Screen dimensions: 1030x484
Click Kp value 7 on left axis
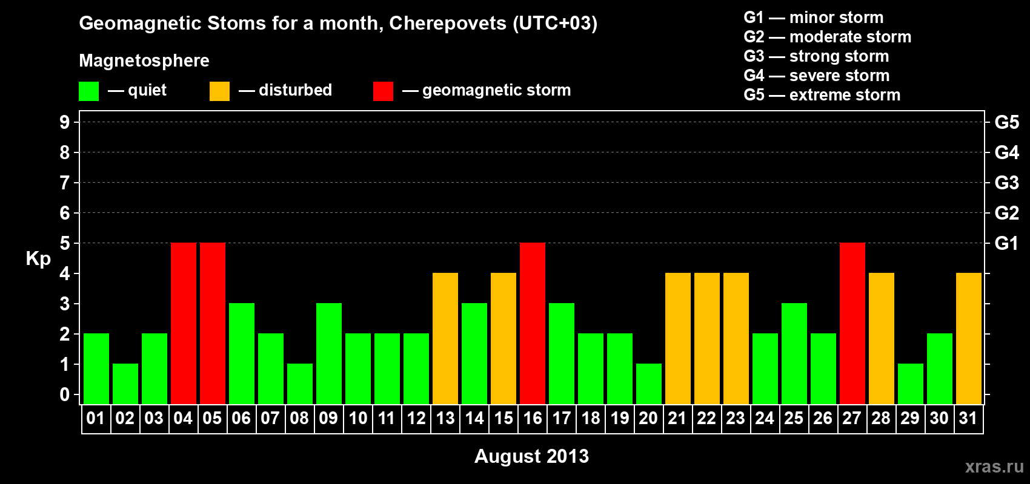pos(65,183)
